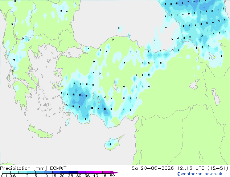Select the 2–5 mm legend color swatch

click(x=31, y=172)
